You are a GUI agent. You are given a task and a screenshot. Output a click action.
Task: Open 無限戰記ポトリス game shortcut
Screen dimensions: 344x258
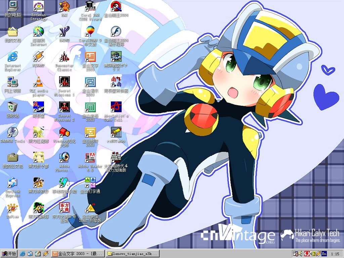point(116,61)
